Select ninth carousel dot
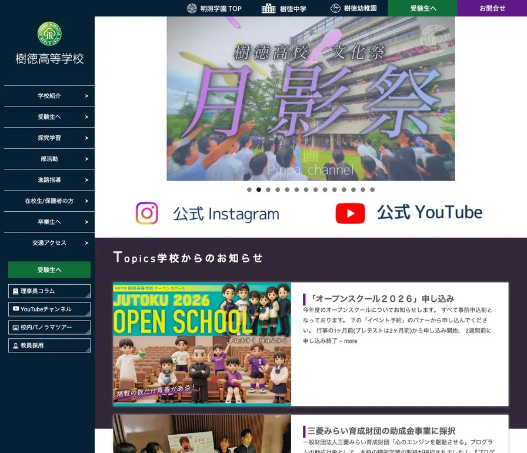527x453 pixels. coord(325,189)
